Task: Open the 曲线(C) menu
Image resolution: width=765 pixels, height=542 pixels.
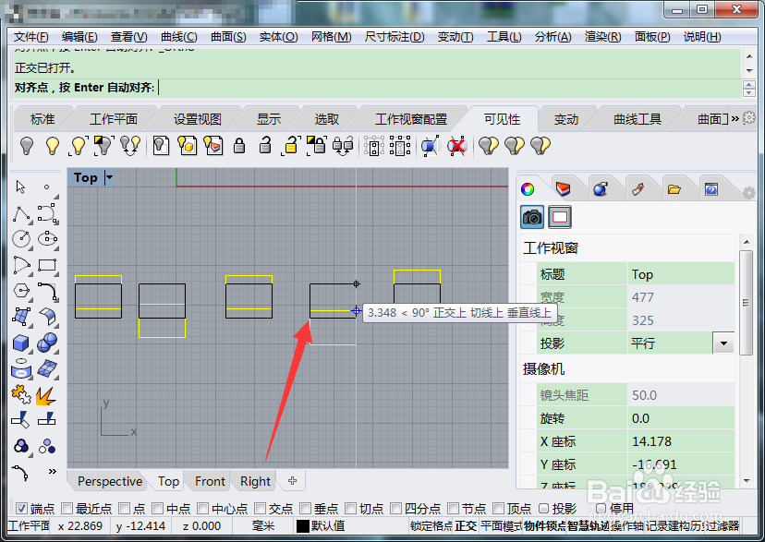Action: [178, 37]
